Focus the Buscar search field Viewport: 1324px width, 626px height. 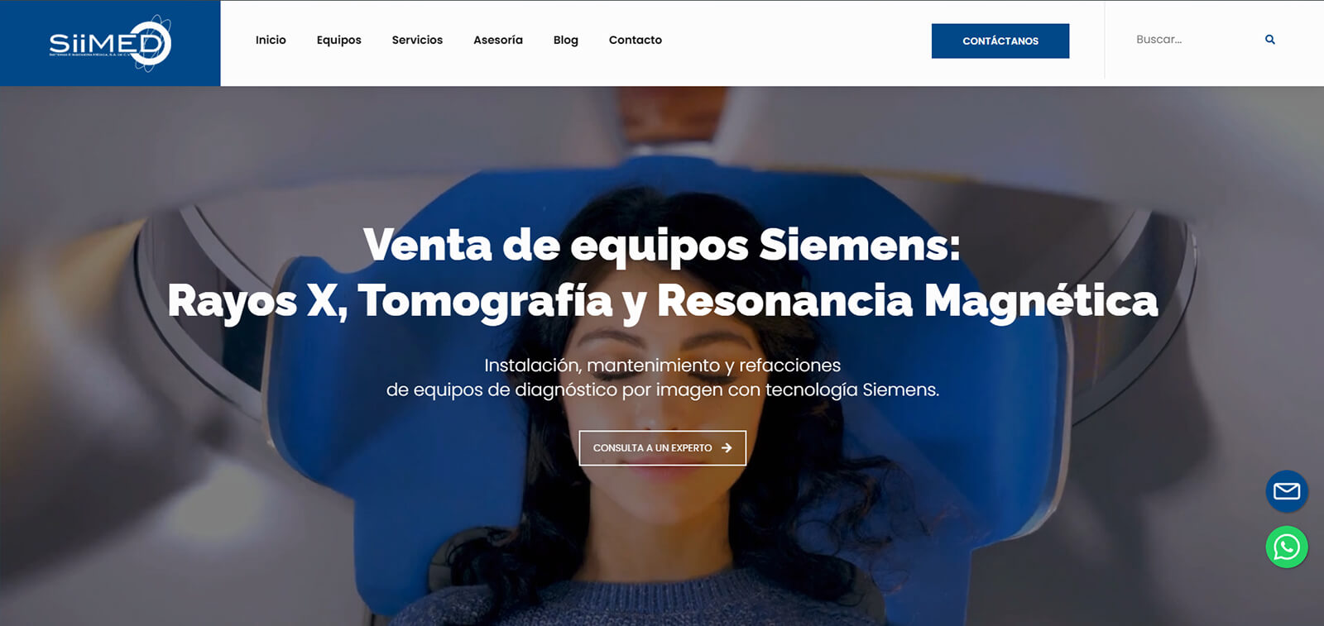[x=1192, y=40]
